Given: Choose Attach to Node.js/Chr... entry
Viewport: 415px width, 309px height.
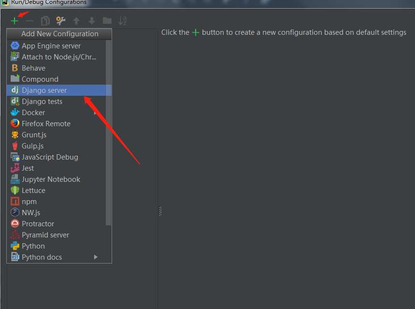Looking at the screenshot, I should [57, 57].
